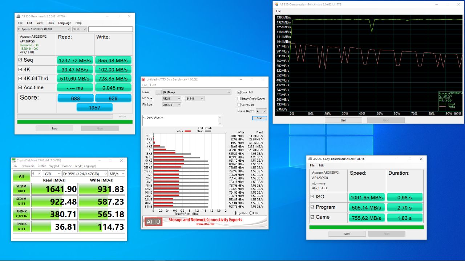
Task: Run the All test in CrystalDiskMark
Action: (21, 176)
